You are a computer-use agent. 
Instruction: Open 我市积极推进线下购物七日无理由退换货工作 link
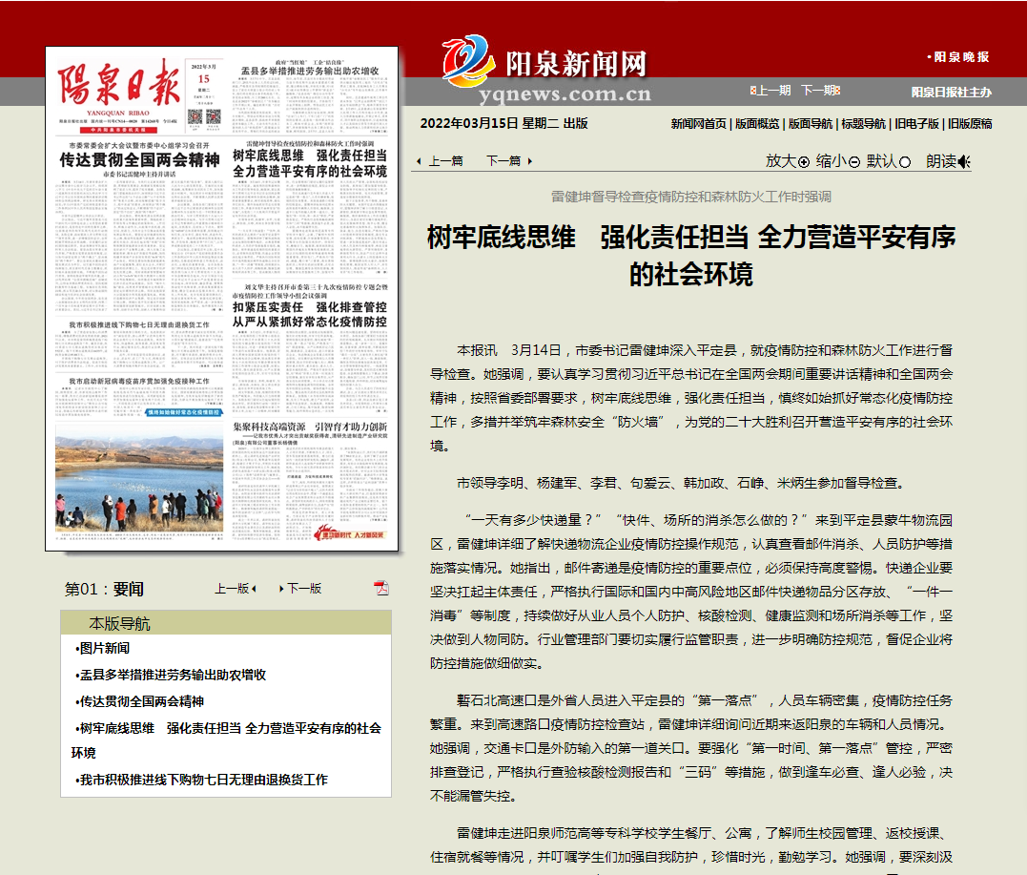tap(204, 780)
